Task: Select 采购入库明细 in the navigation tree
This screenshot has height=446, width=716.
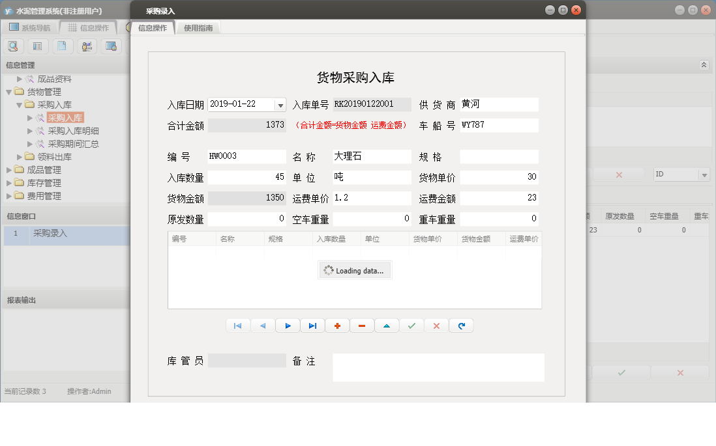Action: point(76,130)
